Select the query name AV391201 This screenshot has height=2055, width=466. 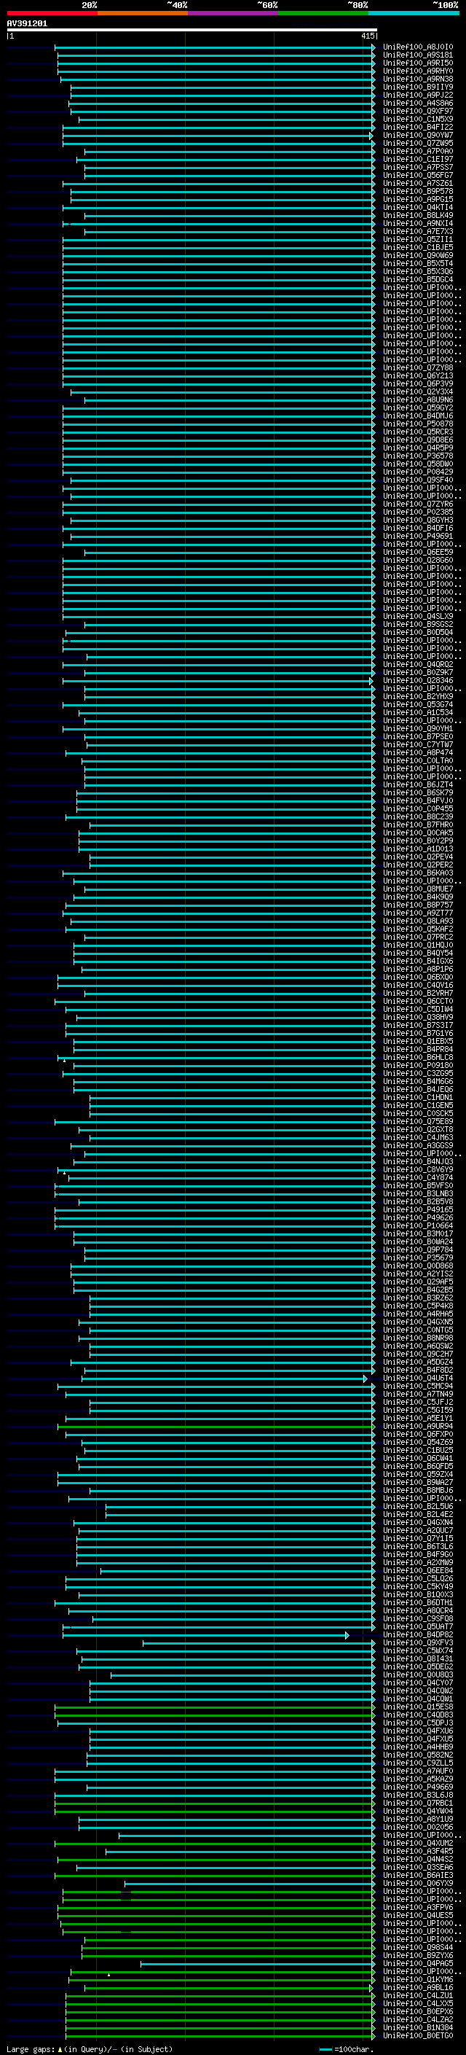[27, 23]
